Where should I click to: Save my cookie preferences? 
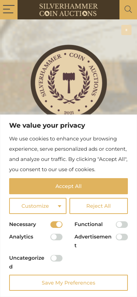click(69, 283)
